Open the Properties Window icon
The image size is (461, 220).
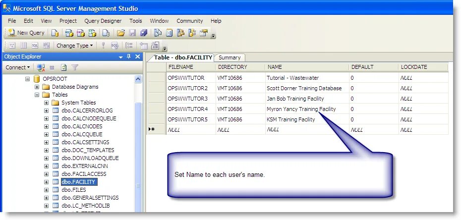[x=204, y=33]
